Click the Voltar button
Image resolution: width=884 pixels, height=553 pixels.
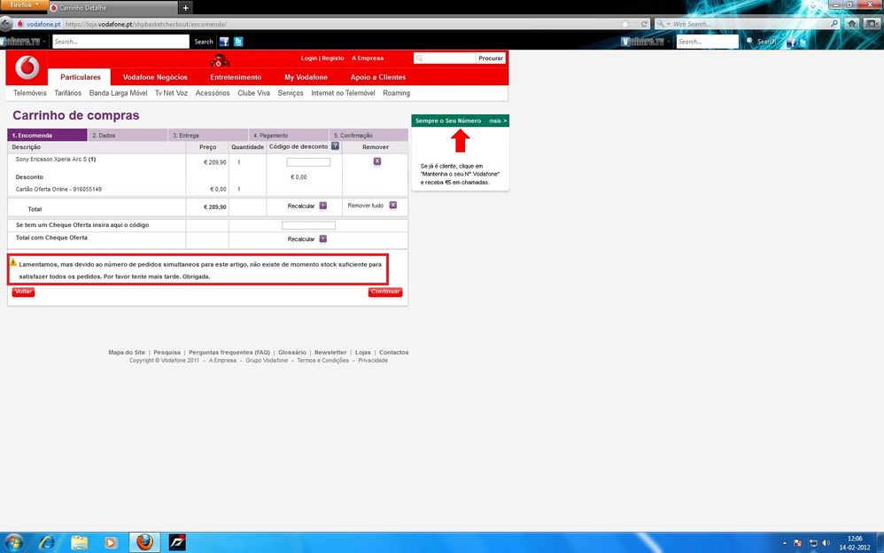[x=23, y=292]
